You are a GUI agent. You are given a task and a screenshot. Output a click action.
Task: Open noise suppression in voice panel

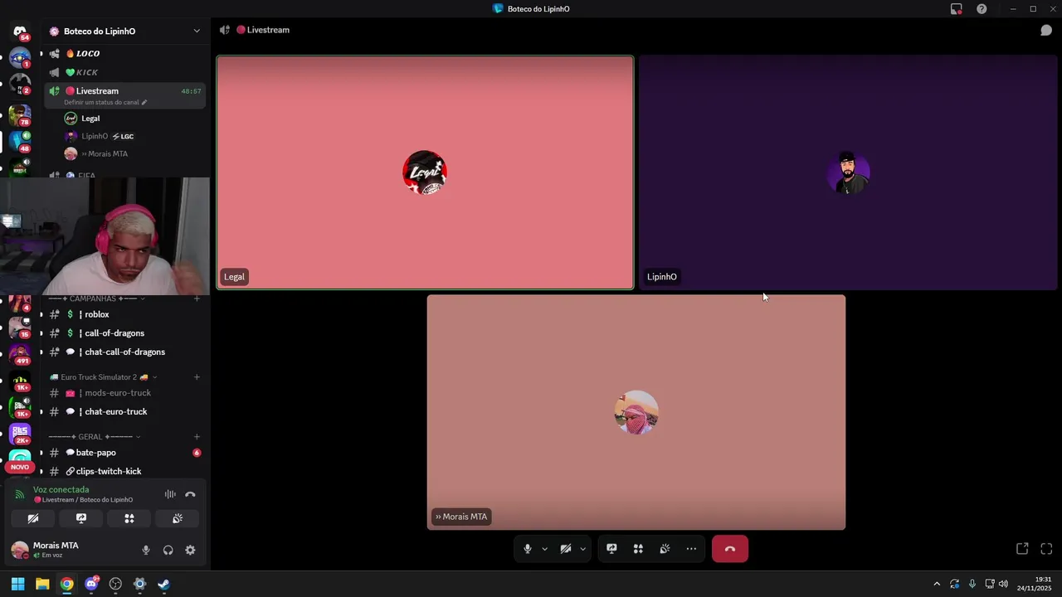170,494
